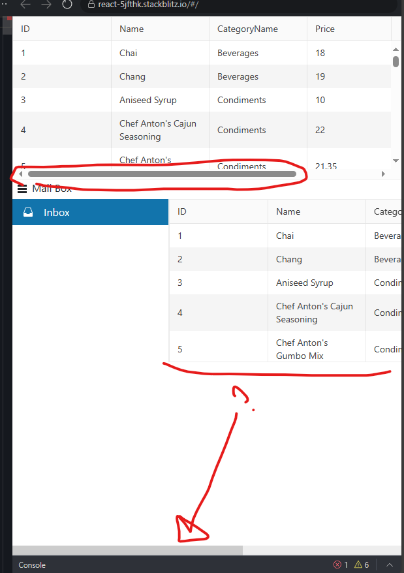Click the top grid scroll-up arrow
404x573 pixels.
coord(396,50)
